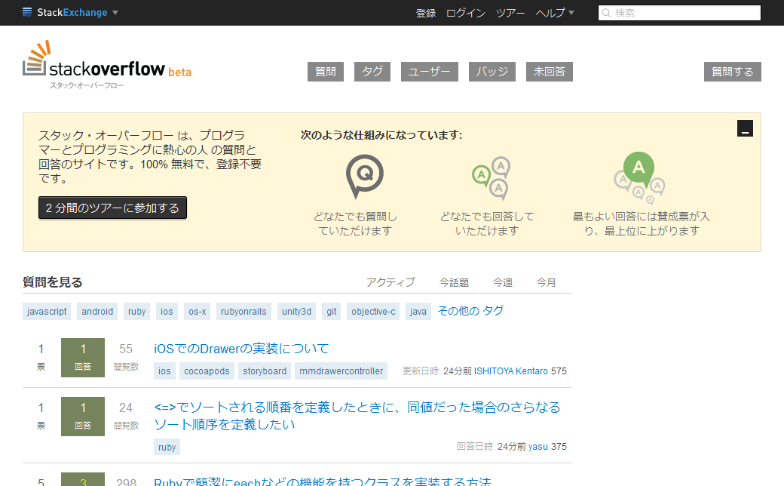Select the アクティブ sort tab
Screen dimensions: 784x486
tap(390, 282)
